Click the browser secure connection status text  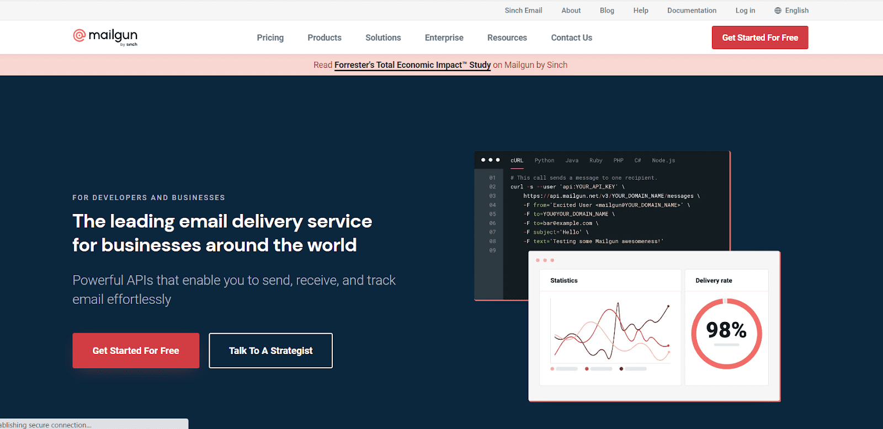(46, 425)
